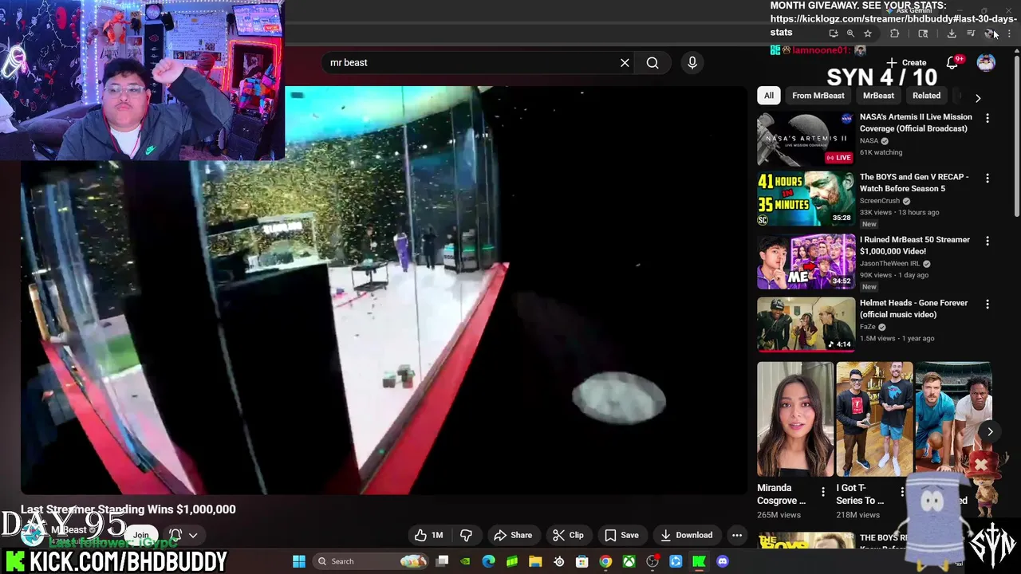
Task: Open Microsoft Edge from taskbar
Action: [x=488, y=561]
